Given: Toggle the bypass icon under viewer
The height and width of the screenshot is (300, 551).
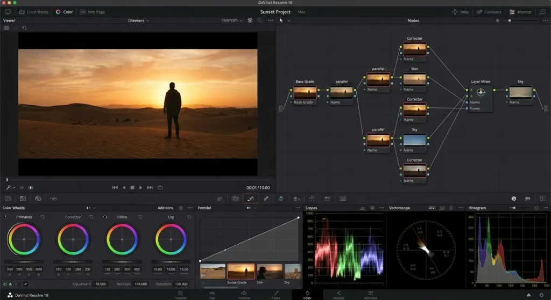Looking at the screenshot, I should (31, 187).
